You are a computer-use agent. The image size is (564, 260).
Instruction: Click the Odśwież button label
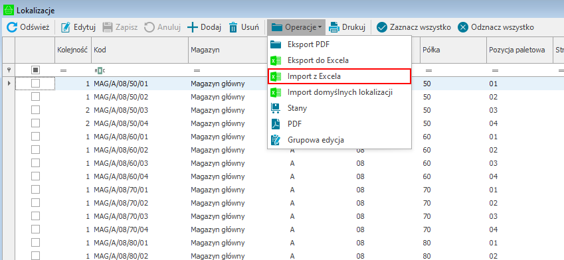(x=35, y=27)
